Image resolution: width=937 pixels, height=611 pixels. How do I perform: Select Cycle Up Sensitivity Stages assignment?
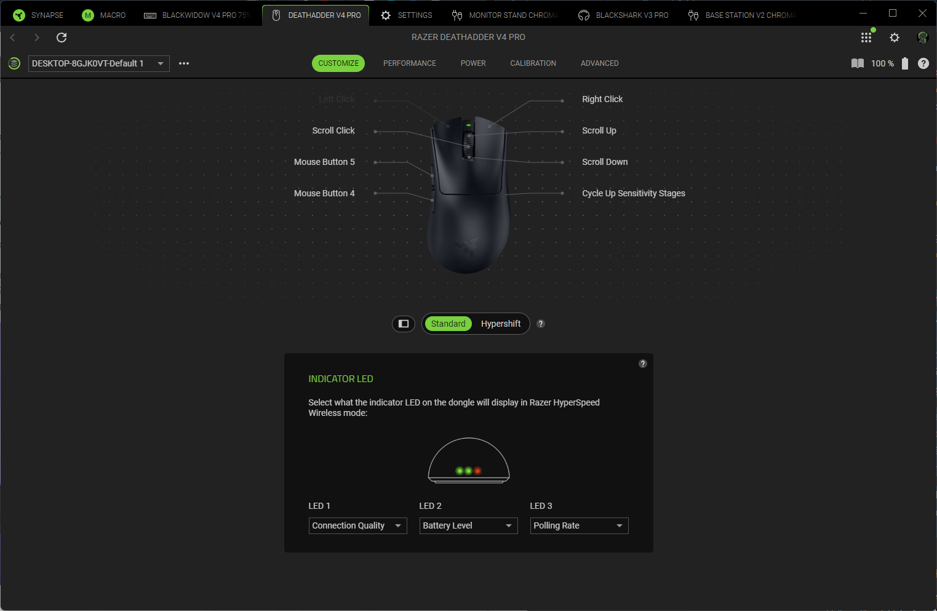634,193
